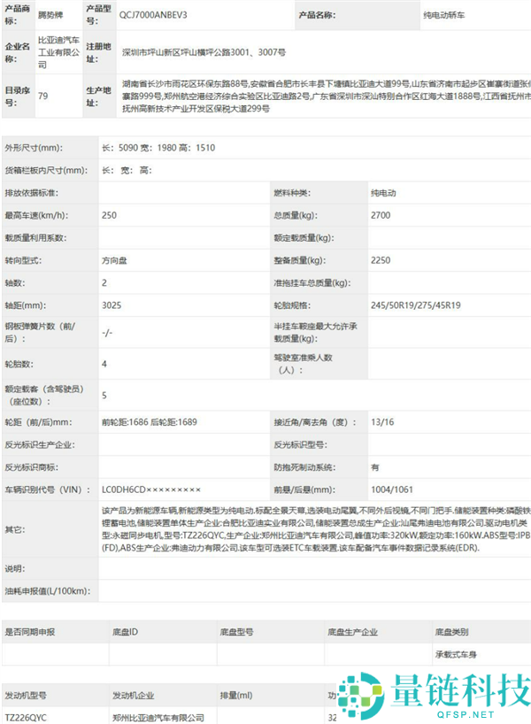
Task: Click the rated passengers value 5
Action: pos(104,396)
